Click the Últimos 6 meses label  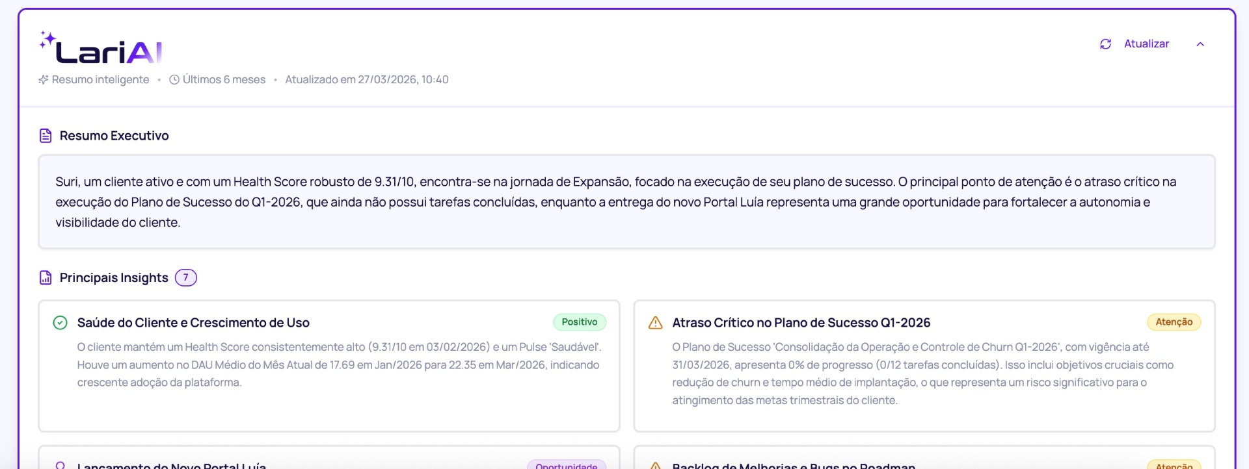[x=224, y=79]
